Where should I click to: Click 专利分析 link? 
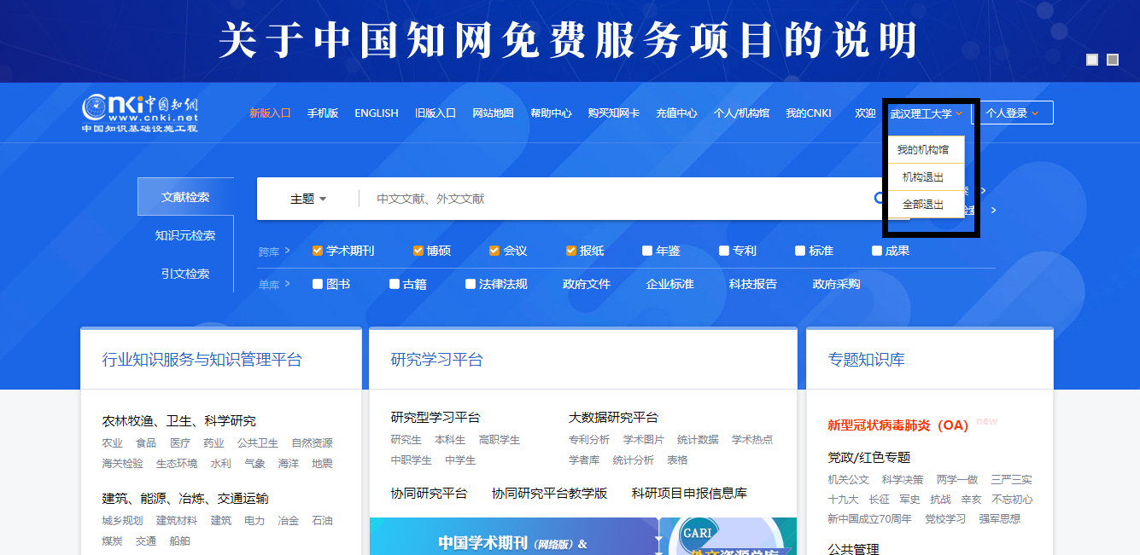click(589, 440)
